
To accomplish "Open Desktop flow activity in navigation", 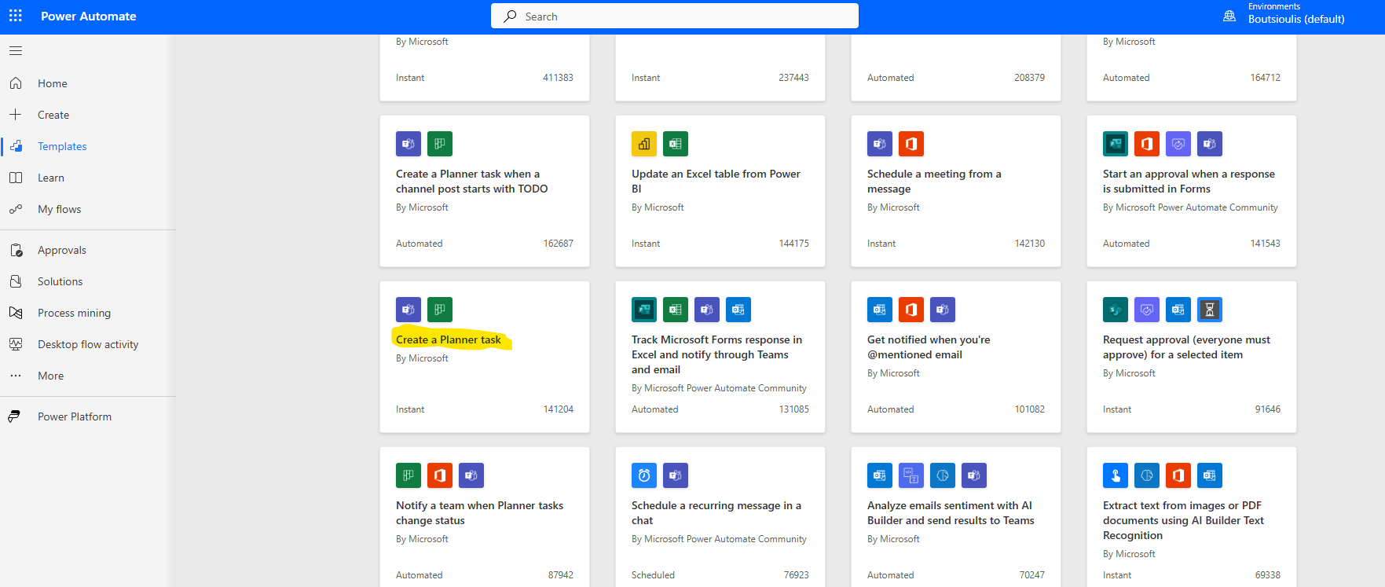I will pos(88,344).
